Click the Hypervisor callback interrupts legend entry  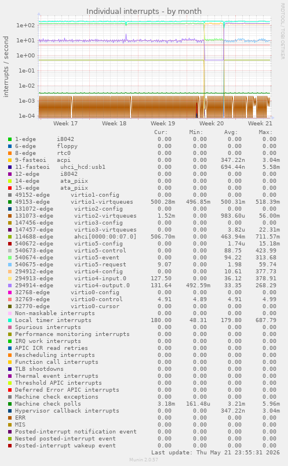(x=67, y=411)
